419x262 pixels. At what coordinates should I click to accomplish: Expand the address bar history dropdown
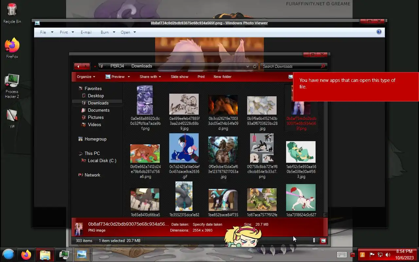(x=247, y=66)
